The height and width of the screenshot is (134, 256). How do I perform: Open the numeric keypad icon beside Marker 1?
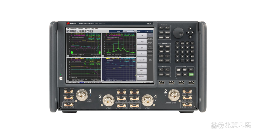pyautogui.click(x=135, y=31)
